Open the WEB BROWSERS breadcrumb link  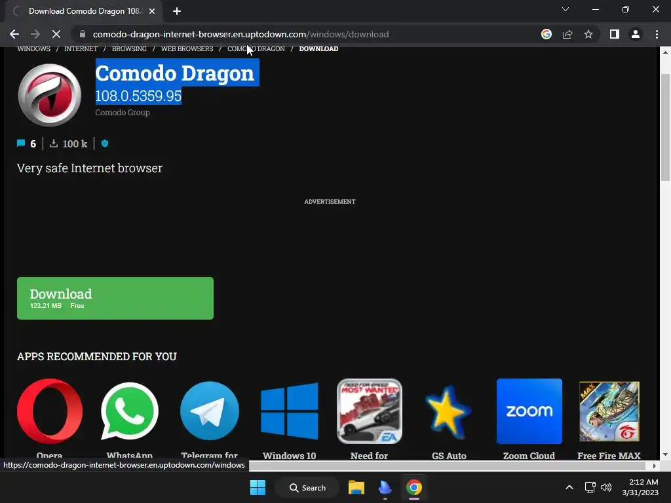tap(187, 48)
